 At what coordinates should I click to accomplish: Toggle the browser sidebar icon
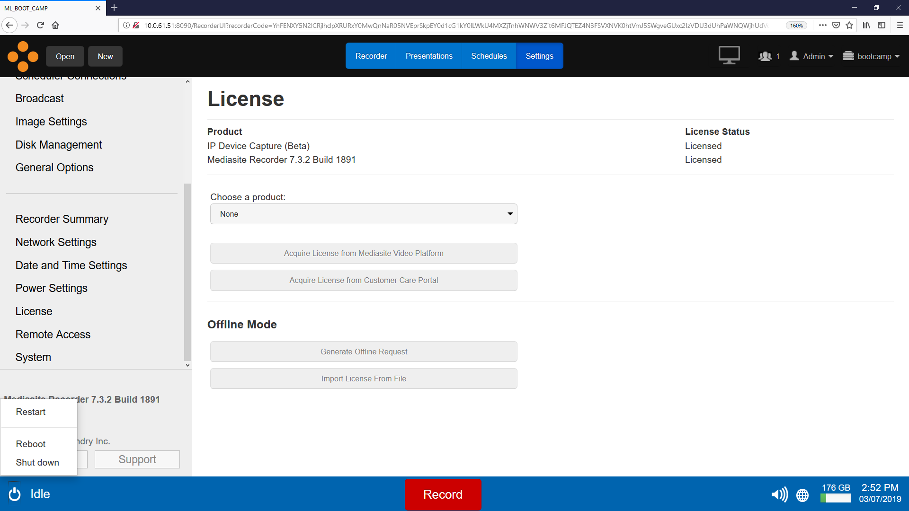(x=882, y=25)
